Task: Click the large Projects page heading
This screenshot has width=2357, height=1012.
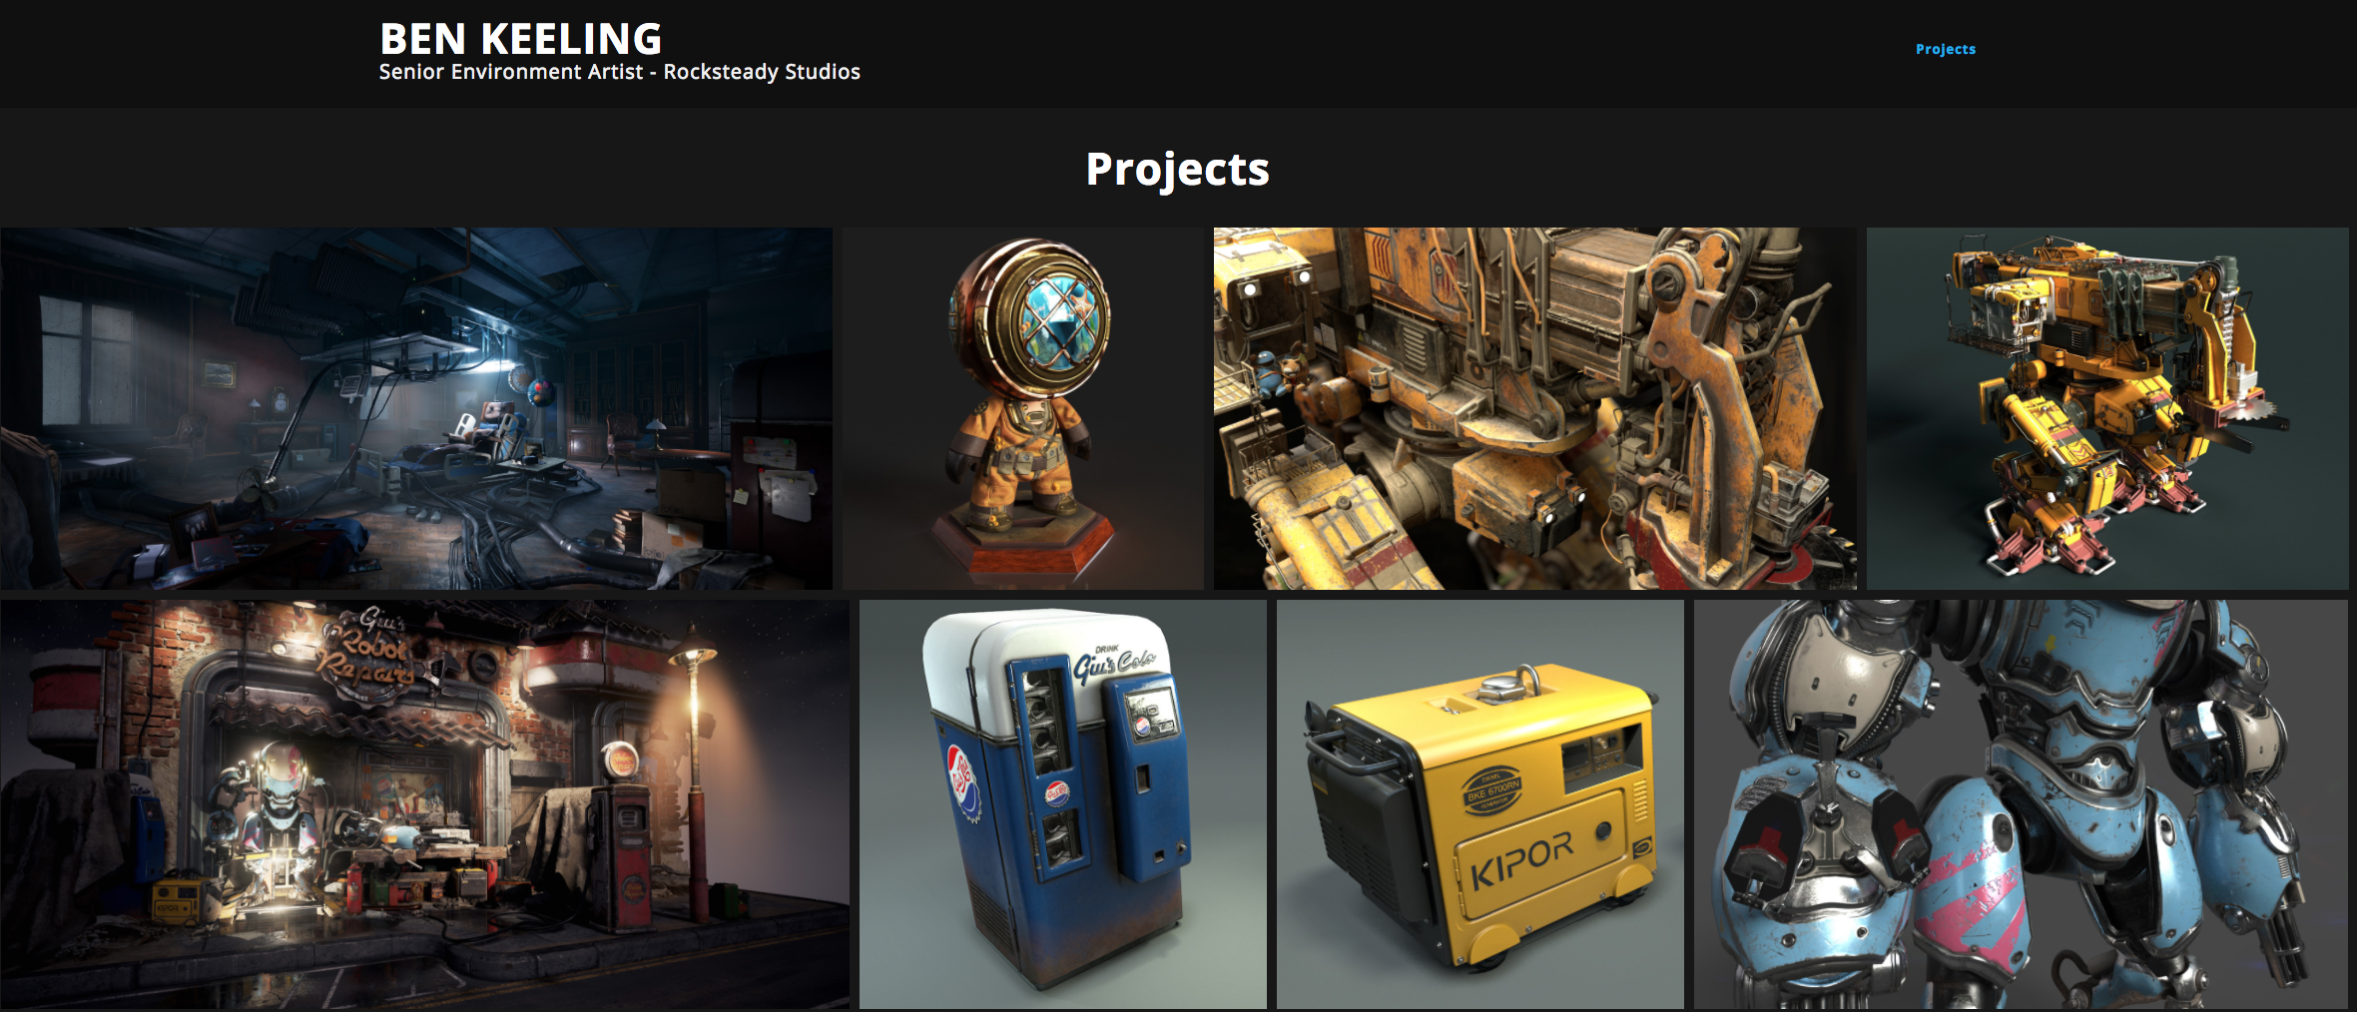Action: [1177, 169]
